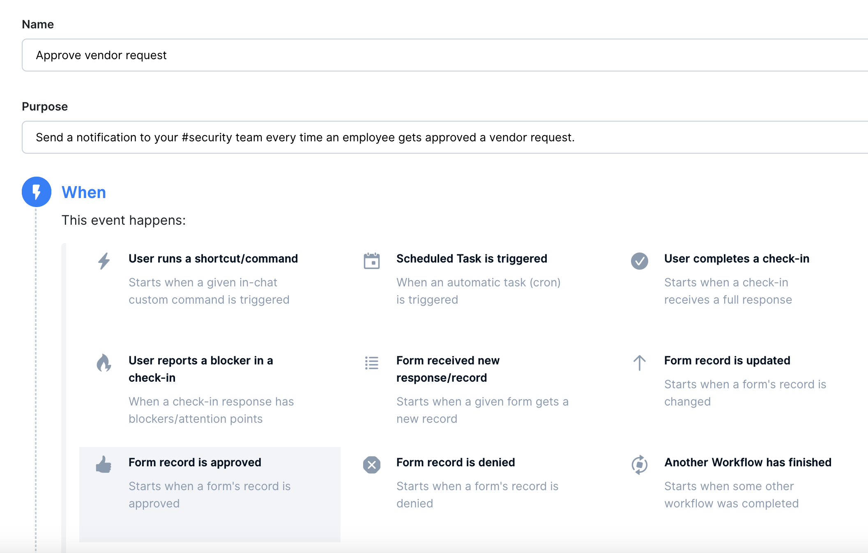Click the blue When lightning bolt icon
This screenshot has width=868, height=553.
(x=37, y=192)
